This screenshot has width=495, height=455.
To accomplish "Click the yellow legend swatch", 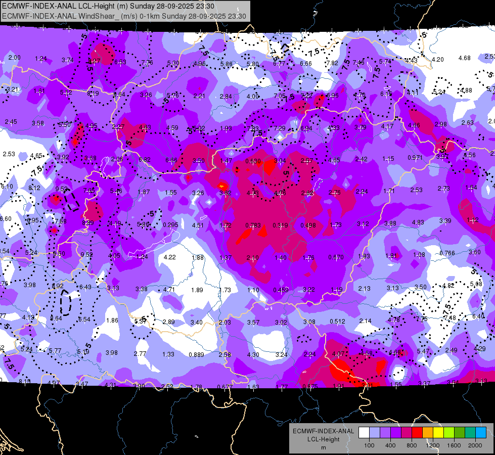I will (438, 433).
